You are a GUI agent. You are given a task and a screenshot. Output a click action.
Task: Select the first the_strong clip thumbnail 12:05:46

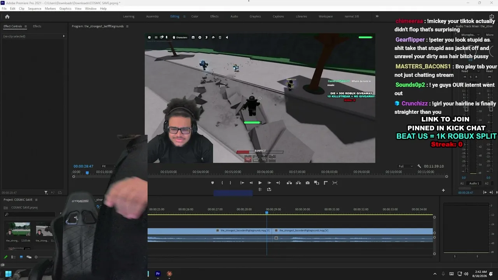tap(18, 229)
